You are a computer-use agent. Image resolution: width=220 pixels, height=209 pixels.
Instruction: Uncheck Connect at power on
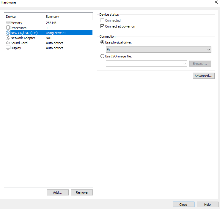(x=103, y=26)
